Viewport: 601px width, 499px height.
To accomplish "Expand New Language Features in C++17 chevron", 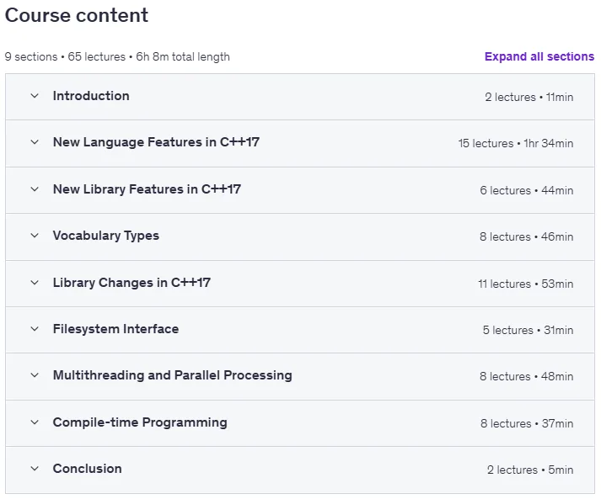I will (35, 142).
